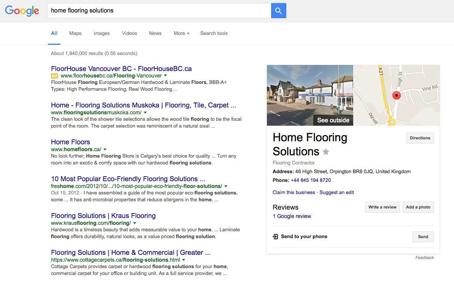Click the red map pin marker
Image resolution: width=454 pixels, height=286 pixels.
point(396,95)
